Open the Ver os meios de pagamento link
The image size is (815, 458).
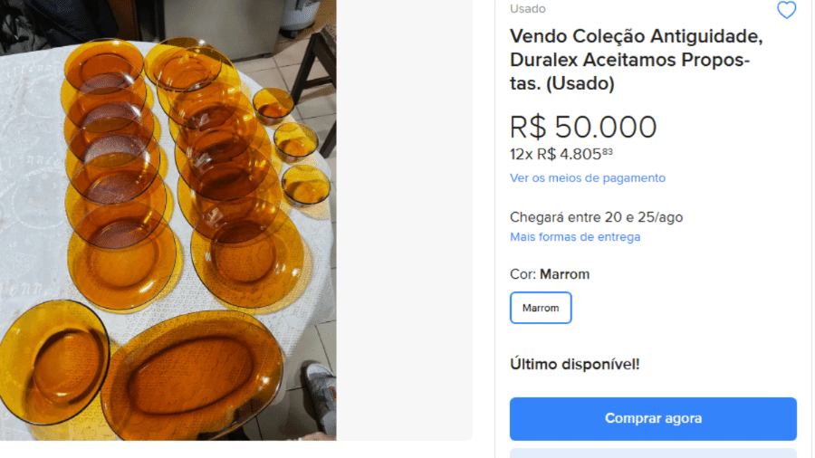coord(587,178)
